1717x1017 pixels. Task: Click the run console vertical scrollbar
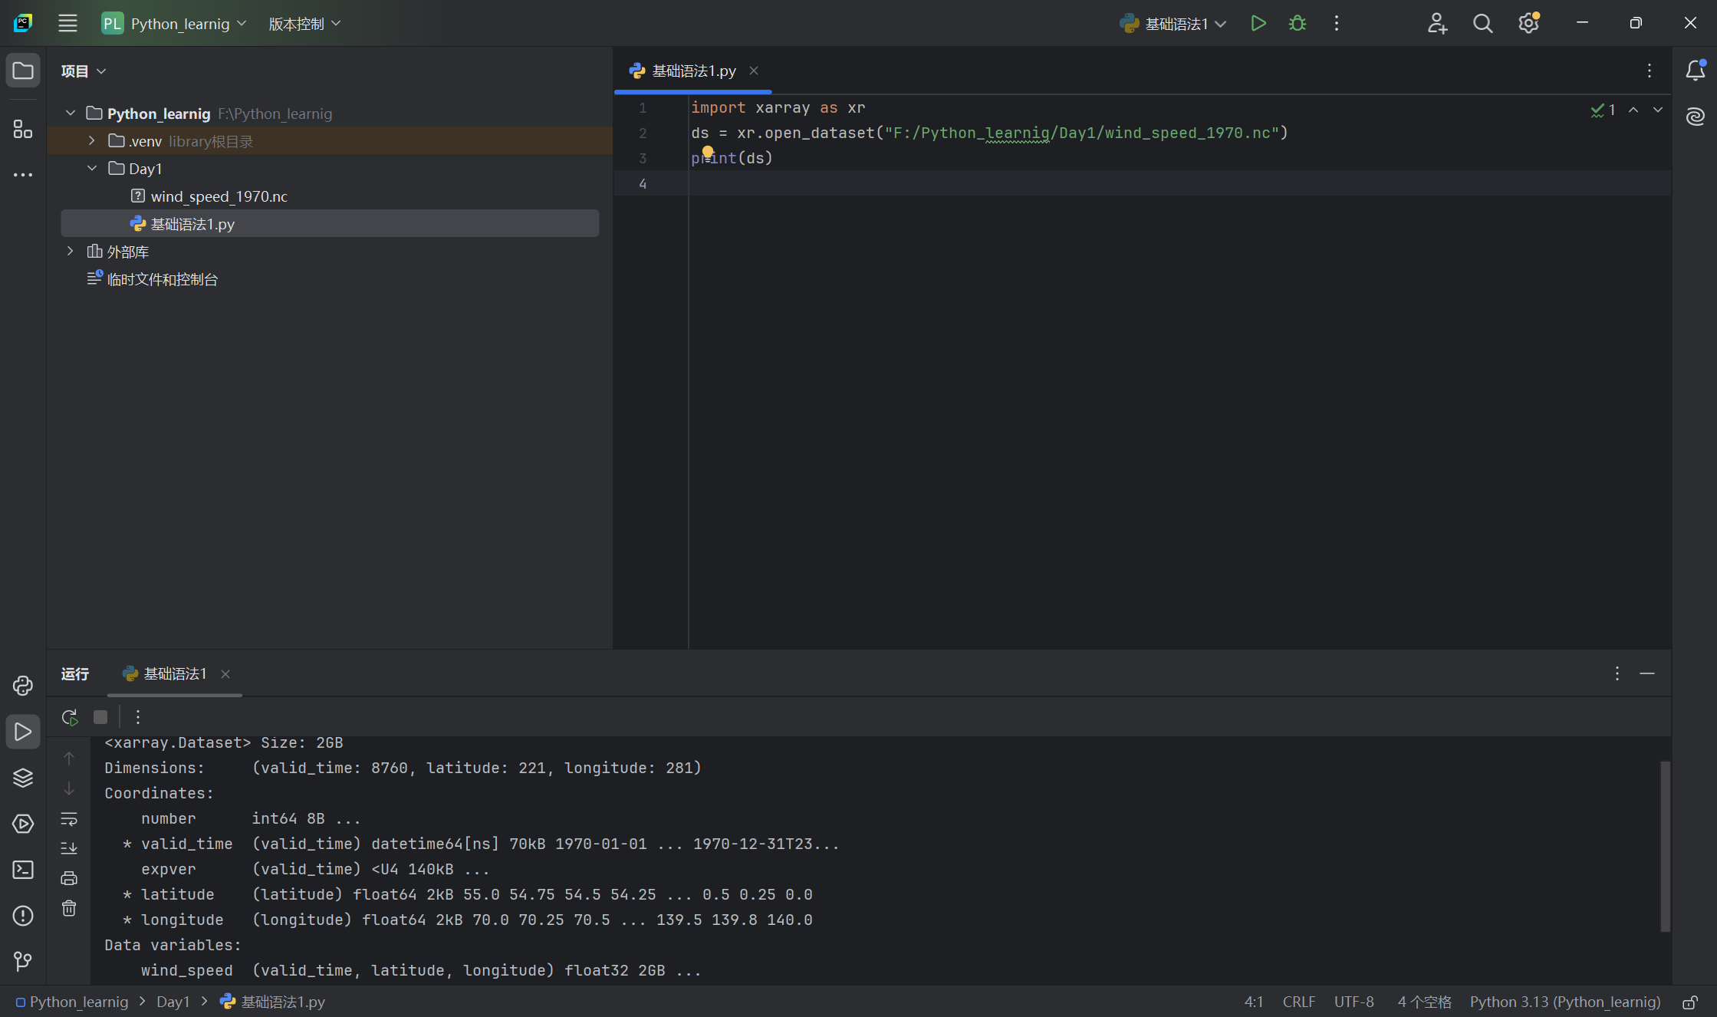(x=1665, y=844)
